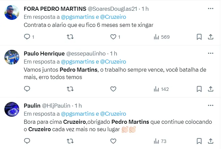Bookmark Paulin's tweet
221x149 pixels.
tap(199, 141)
